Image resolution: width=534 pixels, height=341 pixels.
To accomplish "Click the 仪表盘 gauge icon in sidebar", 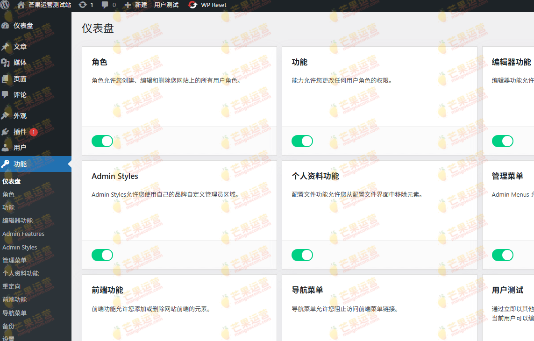I will pos(6,26).
